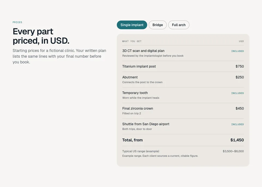Click the $250 abutment price
The height and width of the screenshot is (187, 262).
[x=240, y=77]
